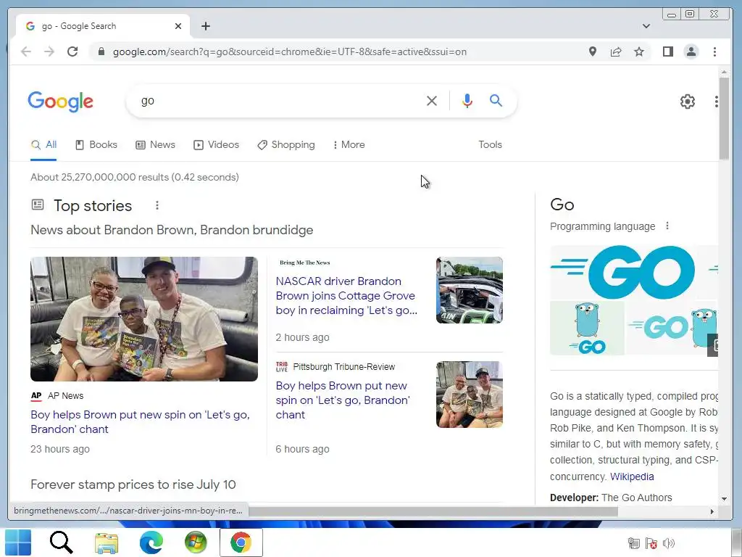742x557 pixels.
Task: Start voice search with microphone icon
Action: tap(467, 101)
